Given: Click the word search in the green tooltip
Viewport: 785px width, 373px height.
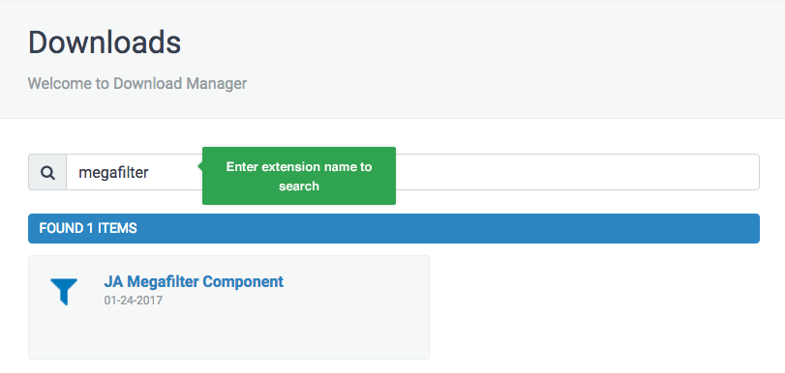Looking at the screenshot, I should [x=299, y=186].
